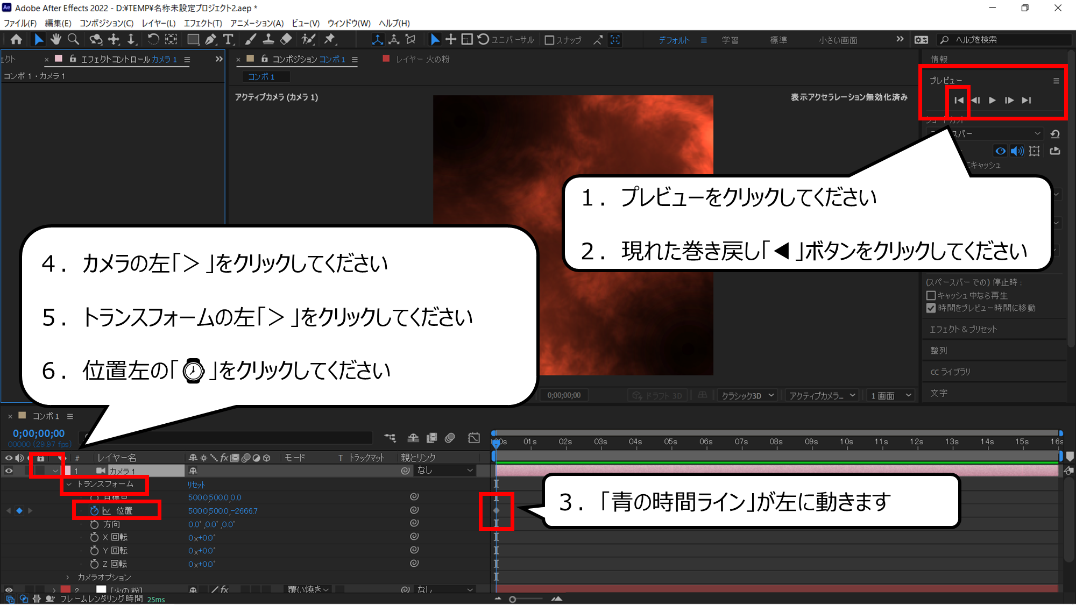
Task: Toggle shy layers icon in timeline
Action: click(413, 438)
